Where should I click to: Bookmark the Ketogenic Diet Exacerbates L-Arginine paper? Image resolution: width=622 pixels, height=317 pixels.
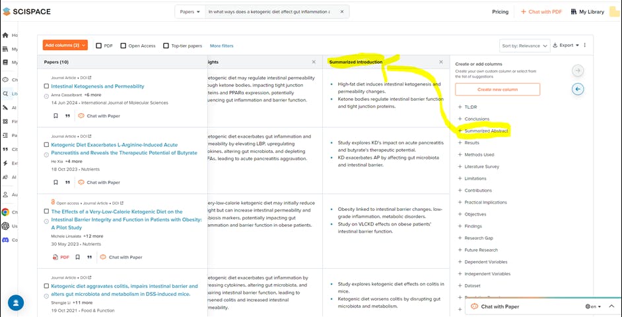[x=55, y=183]
